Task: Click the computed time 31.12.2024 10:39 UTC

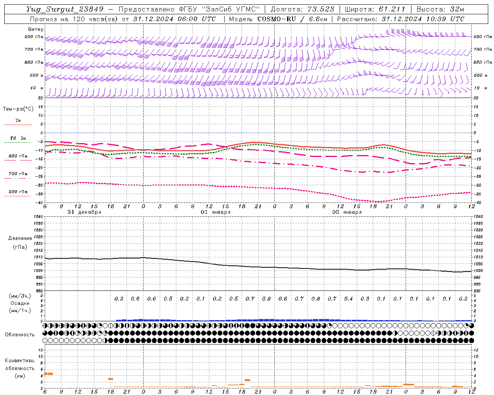Action: (x=423, y=19)
